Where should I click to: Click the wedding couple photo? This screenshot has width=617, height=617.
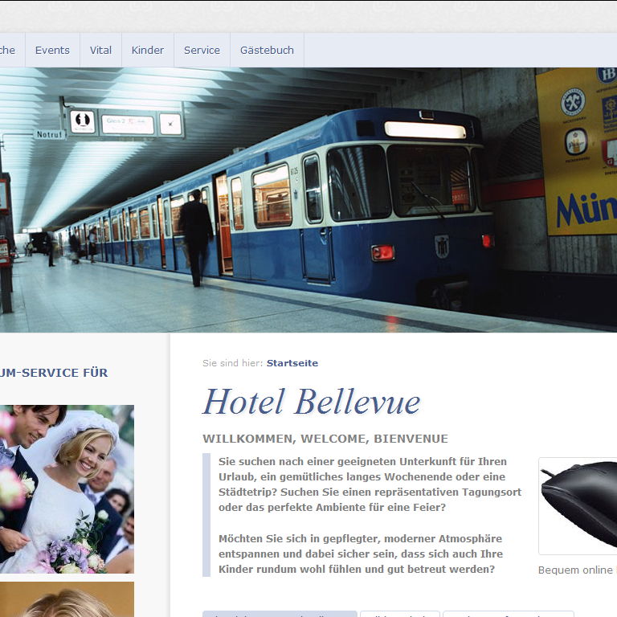(67, 489)
